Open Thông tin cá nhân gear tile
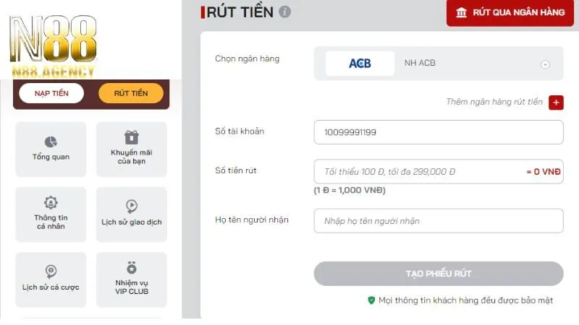This screenshot has width=579, height=325. [x=51, y=214]
